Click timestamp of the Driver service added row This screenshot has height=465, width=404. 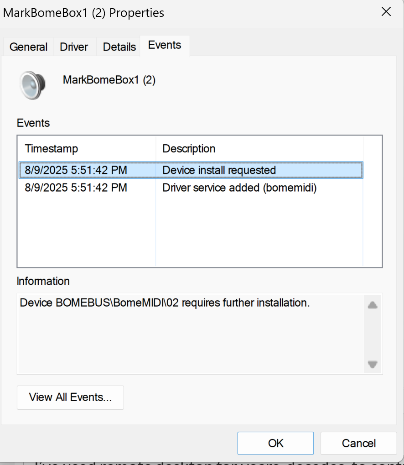[x=76, y=188]
